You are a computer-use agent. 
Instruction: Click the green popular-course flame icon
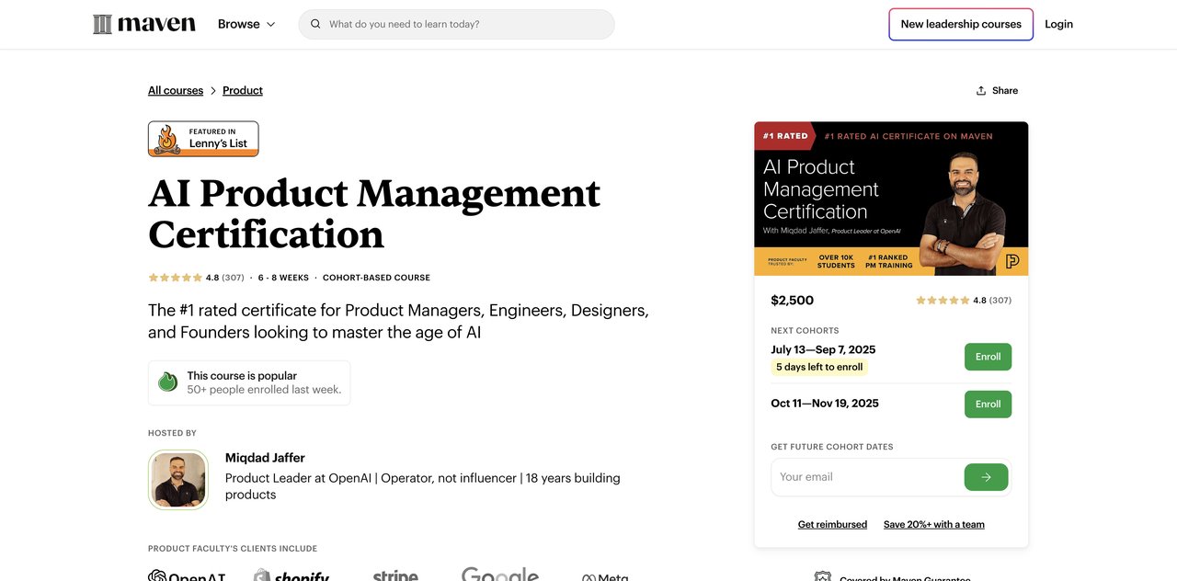[167, 382]
